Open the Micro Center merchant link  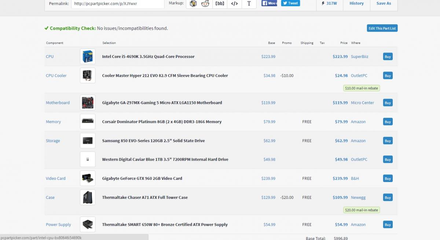pos(362,103)
